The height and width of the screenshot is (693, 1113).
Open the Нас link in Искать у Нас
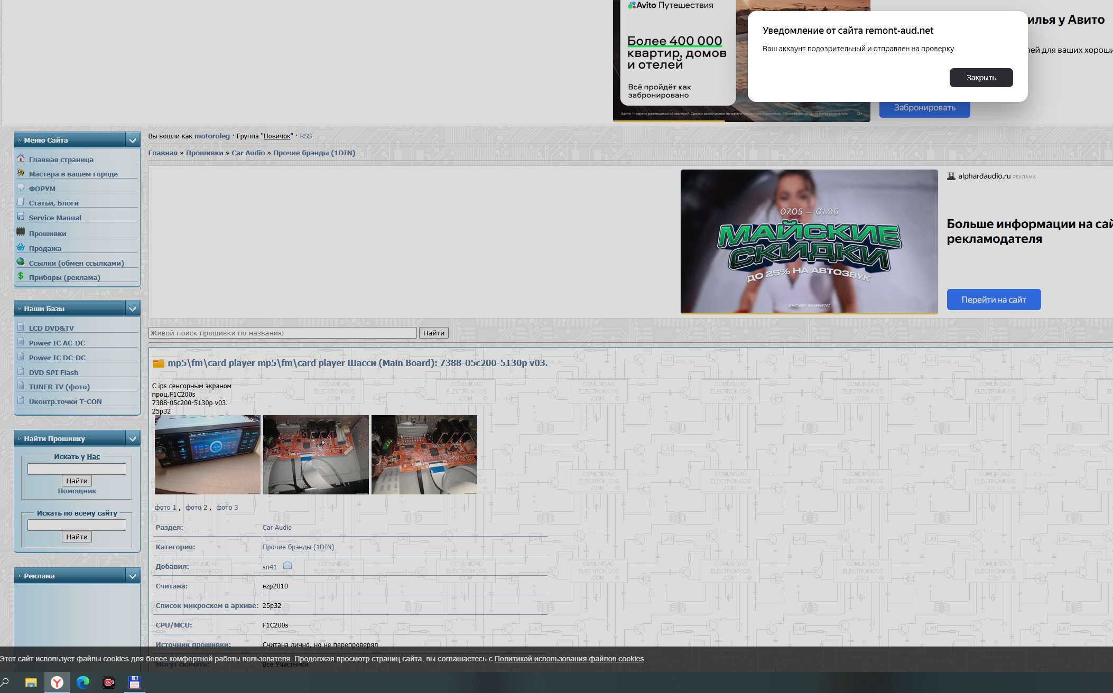93,457
